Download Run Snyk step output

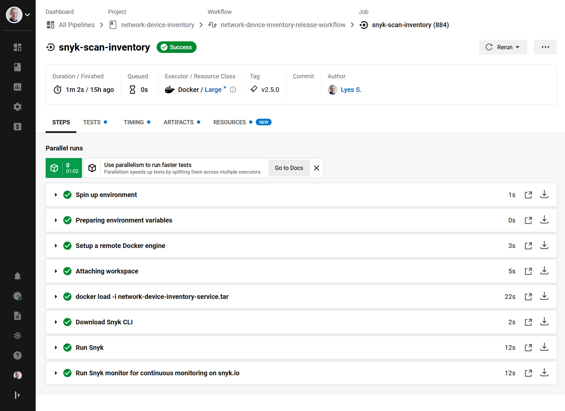(544, 347)
